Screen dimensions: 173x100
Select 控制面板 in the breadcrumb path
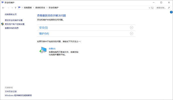[x=28, y=8]
